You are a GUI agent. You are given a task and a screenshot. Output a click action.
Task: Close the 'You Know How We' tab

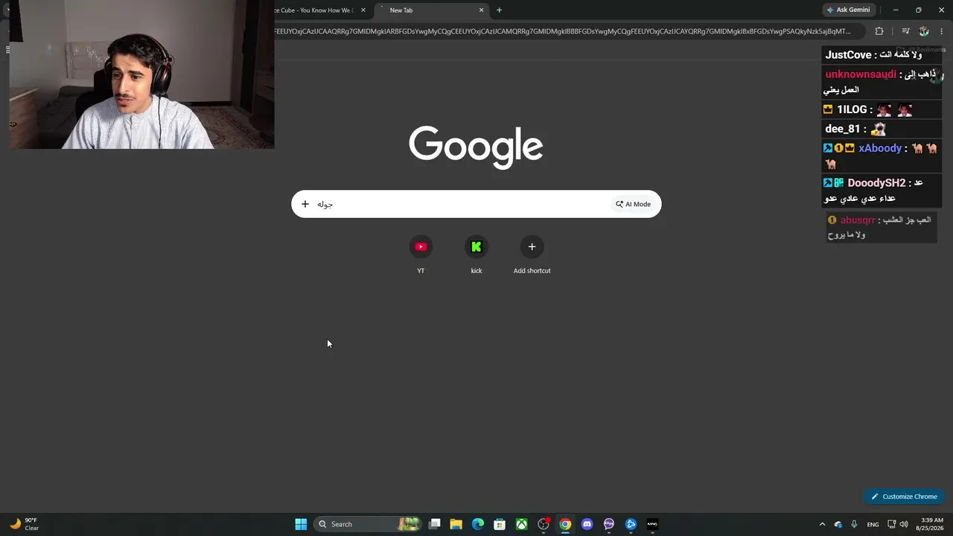click(363, 10)
